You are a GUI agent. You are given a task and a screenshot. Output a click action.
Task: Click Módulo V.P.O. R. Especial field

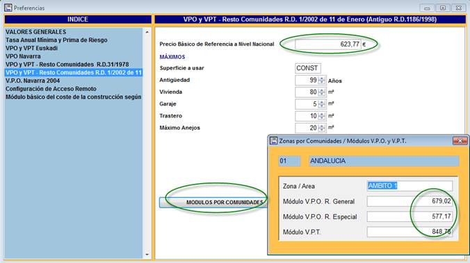point(410,217)
